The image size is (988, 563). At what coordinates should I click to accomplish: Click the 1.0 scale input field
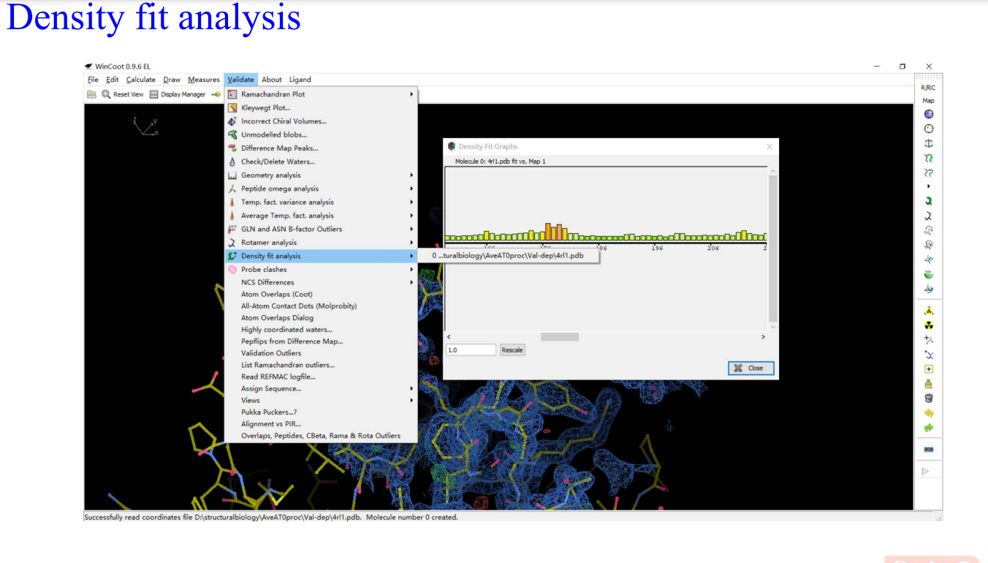pos(471,350)
